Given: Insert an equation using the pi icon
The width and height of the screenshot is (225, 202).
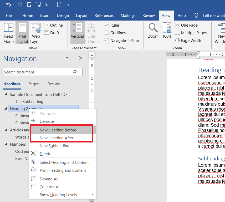Looking at the screenshot, I should coord(47,4).
